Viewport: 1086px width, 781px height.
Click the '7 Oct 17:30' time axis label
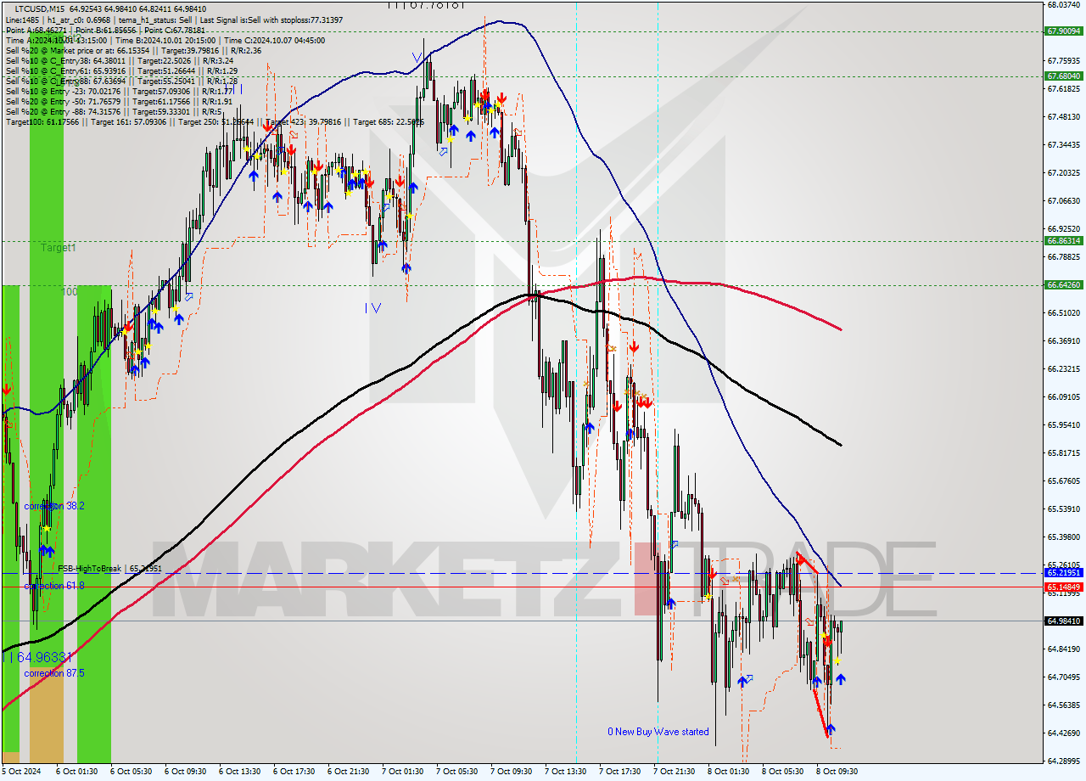tap(622, 772)
